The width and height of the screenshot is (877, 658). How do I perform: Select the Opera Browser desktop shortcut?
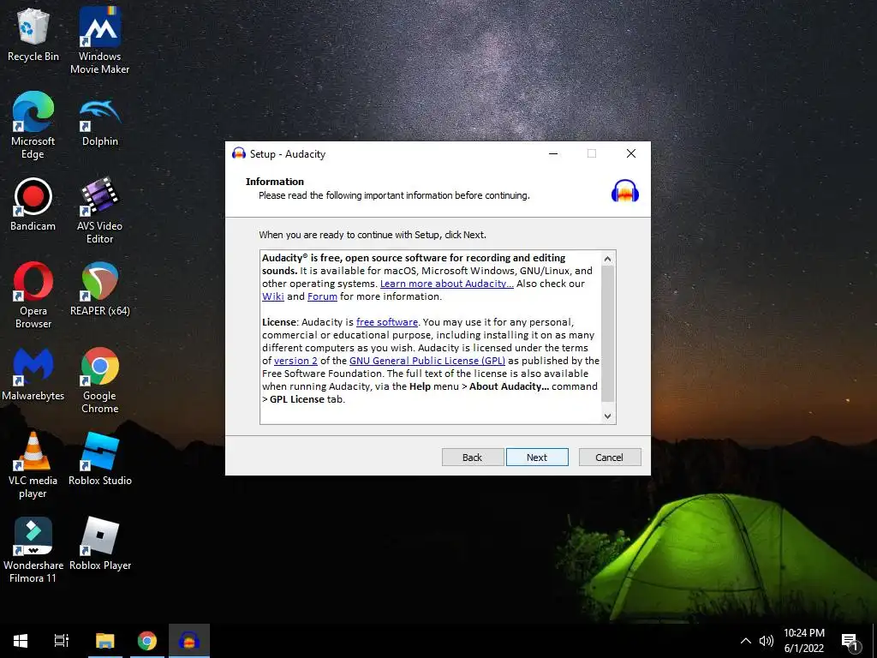[x=33, y=296]
